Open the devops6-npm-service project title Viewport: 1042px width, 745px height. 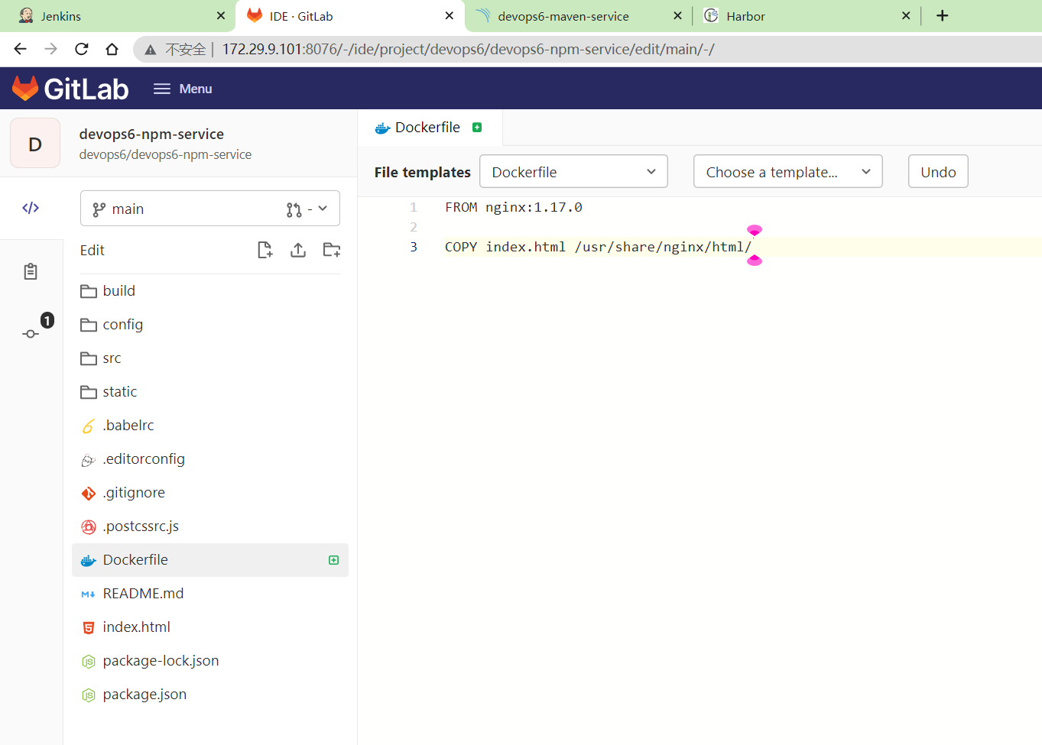151,134
